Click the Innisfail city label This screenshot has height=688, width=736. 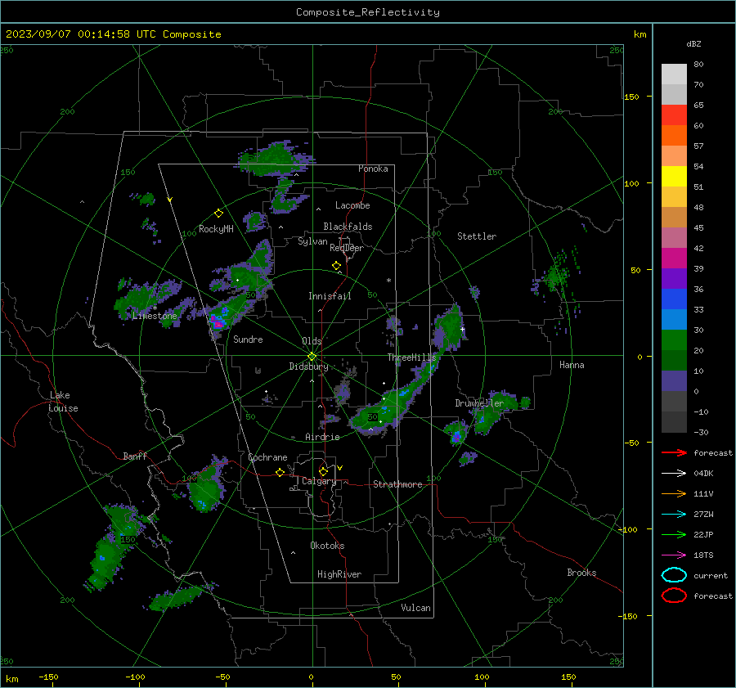click(330, 296)
